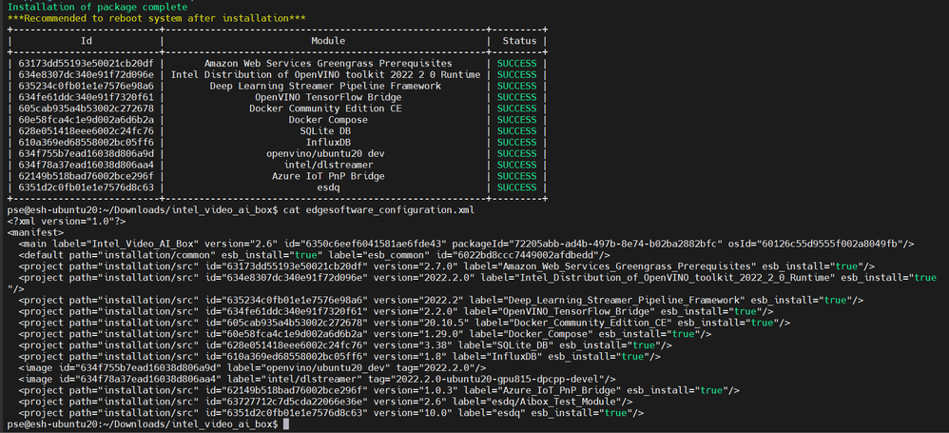Click SUCCESS status in the Deep Learning Streamer row
Viewport: 949px width, 433px height.
(517, 86)
